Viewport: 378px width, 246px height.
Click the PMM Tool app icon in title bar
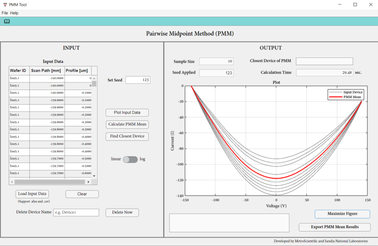click(x=4, y=5)
